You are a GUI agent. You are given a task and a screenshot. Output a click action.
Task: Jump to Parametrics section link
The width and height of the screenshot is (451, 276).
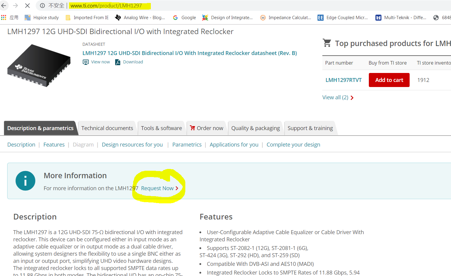(187, 144)
